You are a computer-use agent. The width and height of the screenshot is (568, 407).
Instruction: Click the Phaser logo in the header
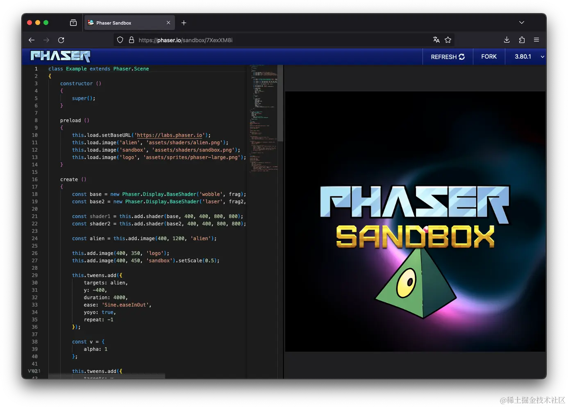[x=60, y=56]
